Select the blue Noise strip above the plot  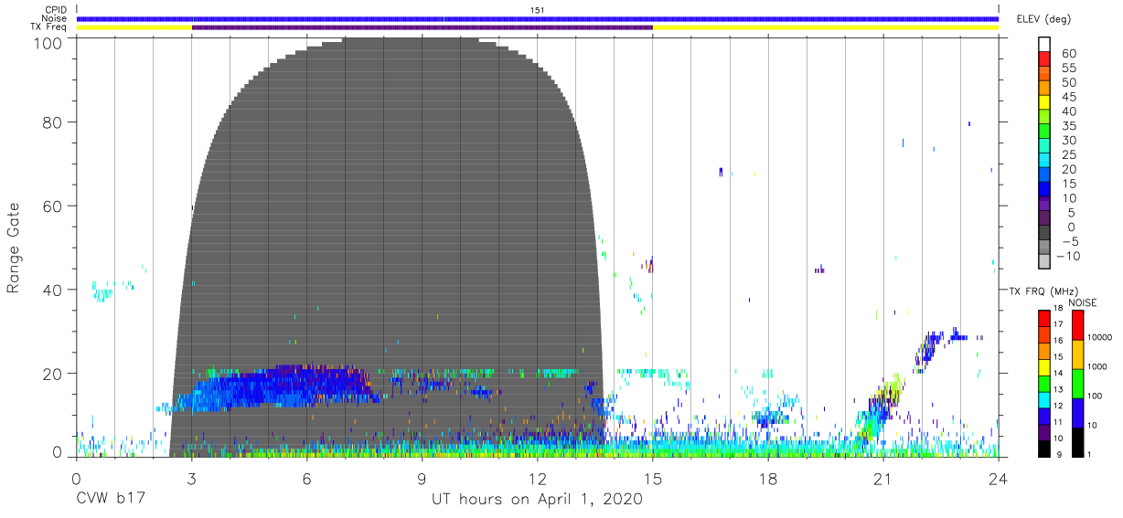[x=538, y=18]
